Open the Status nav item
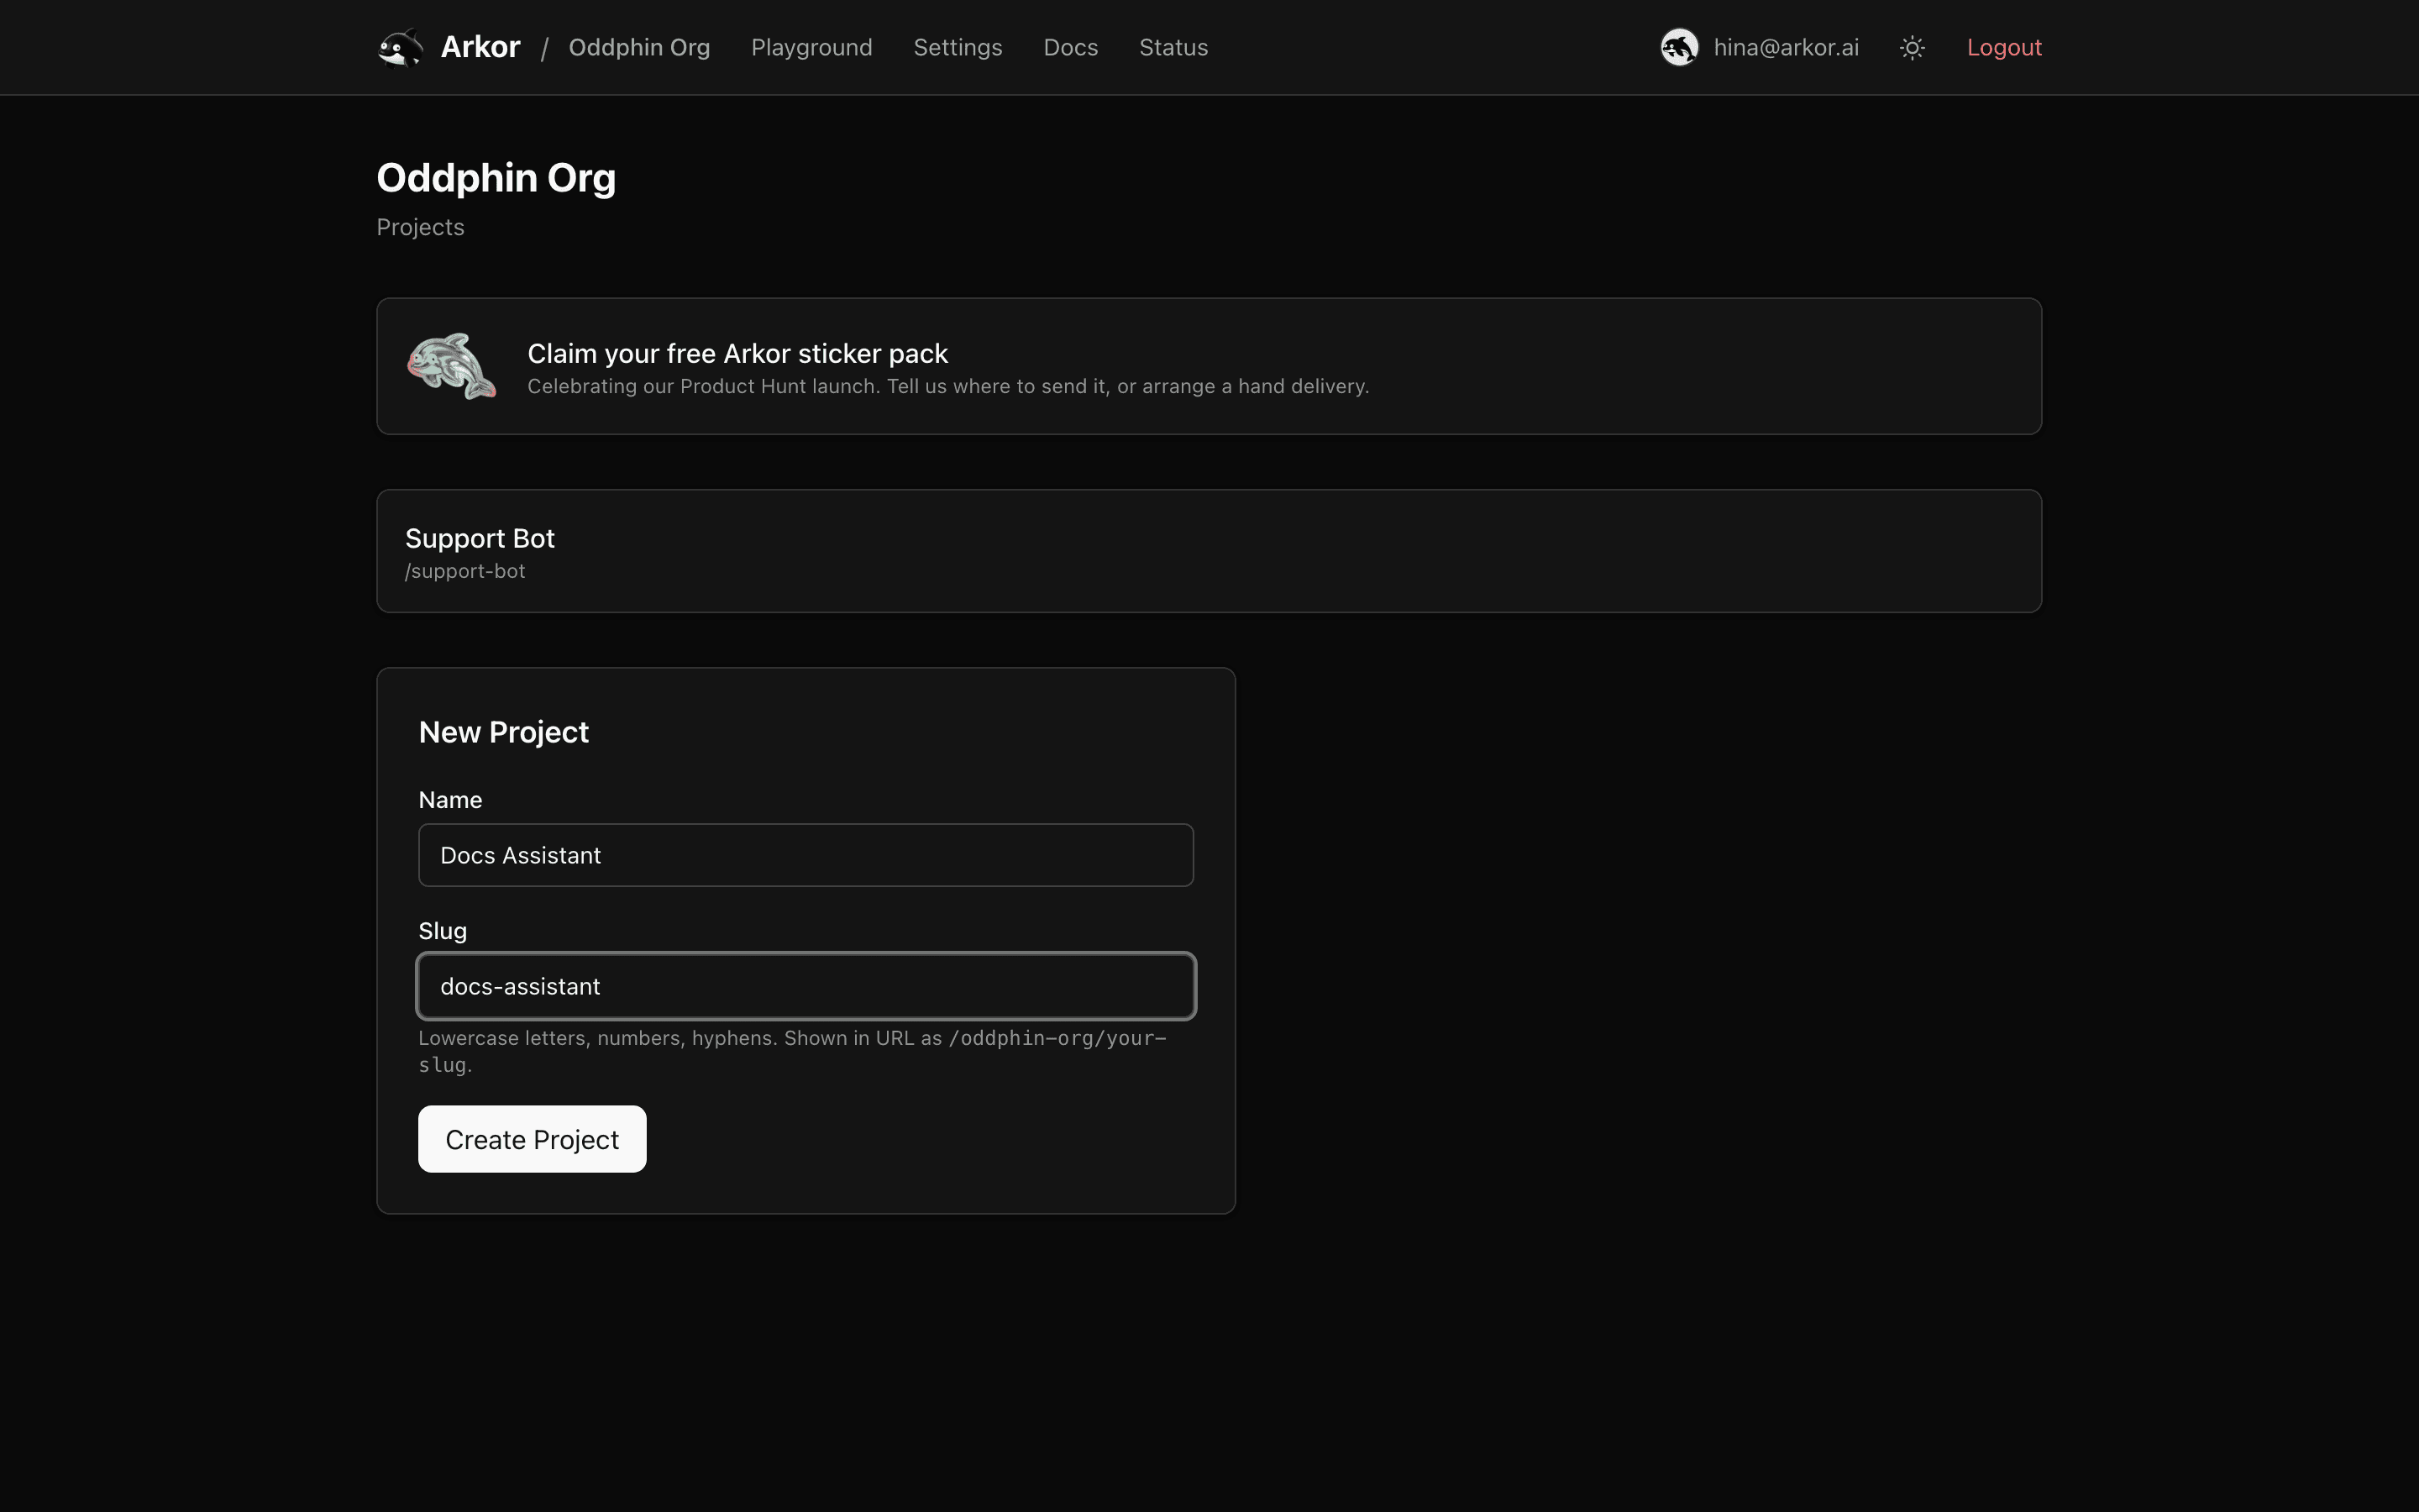This screenshot has height=1512, width=2419. (1173, 47)
